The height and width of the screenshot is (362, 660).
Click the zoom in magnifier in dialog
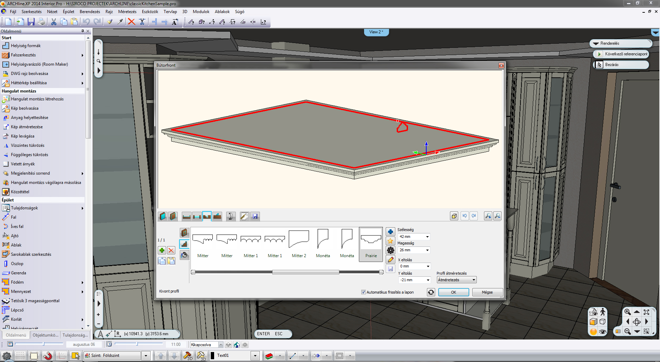[488, 216]
